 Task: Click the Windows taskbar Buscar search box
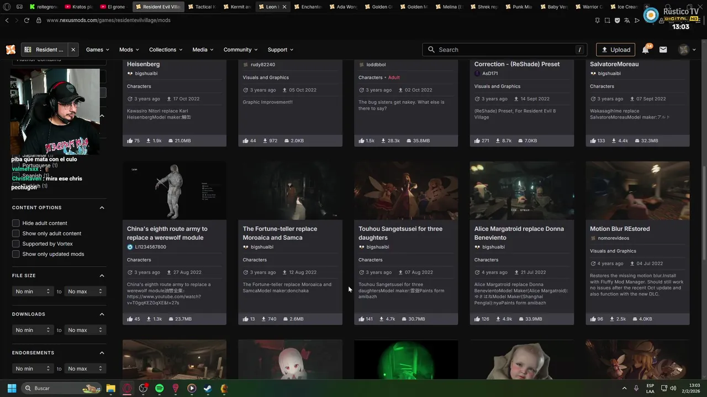pos(62,388)
